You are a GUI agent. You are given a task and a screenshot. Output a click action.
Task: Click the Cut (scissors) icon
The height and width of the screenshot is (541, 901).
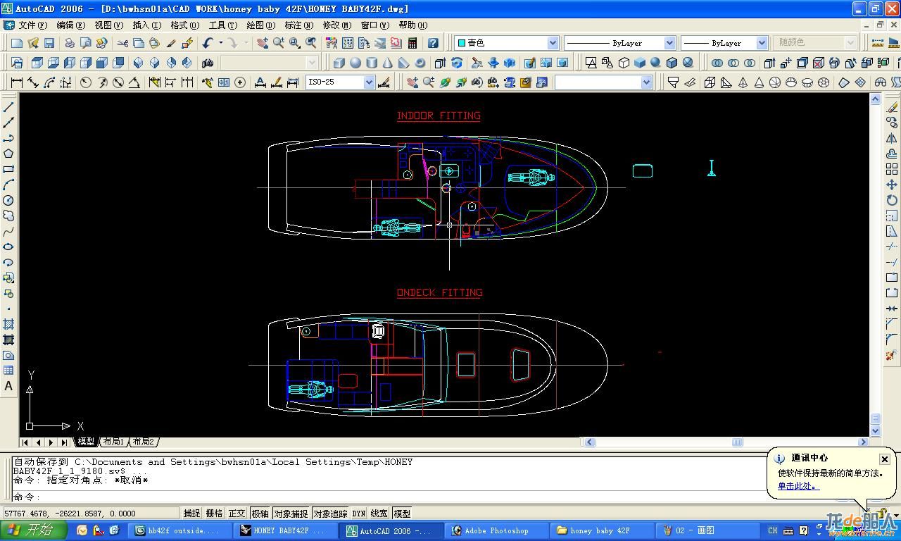[x=123, y=43]
